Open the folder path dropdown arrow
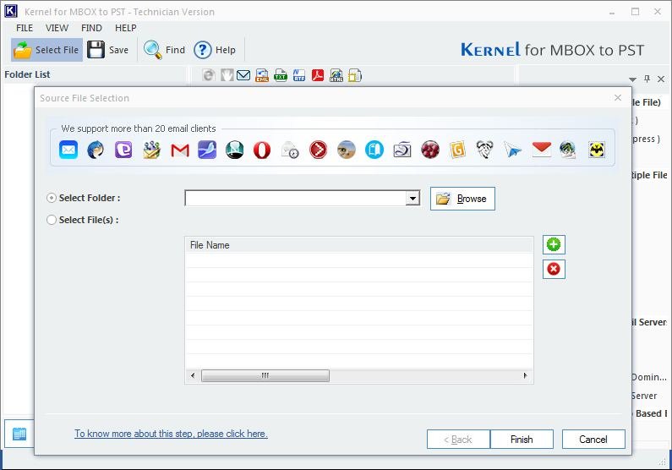Screen dimensions: 672x470 point(412,199)
